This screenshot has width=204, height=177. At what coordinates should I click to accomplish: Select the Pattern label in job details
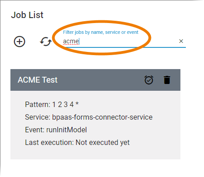tap(38, 104)
